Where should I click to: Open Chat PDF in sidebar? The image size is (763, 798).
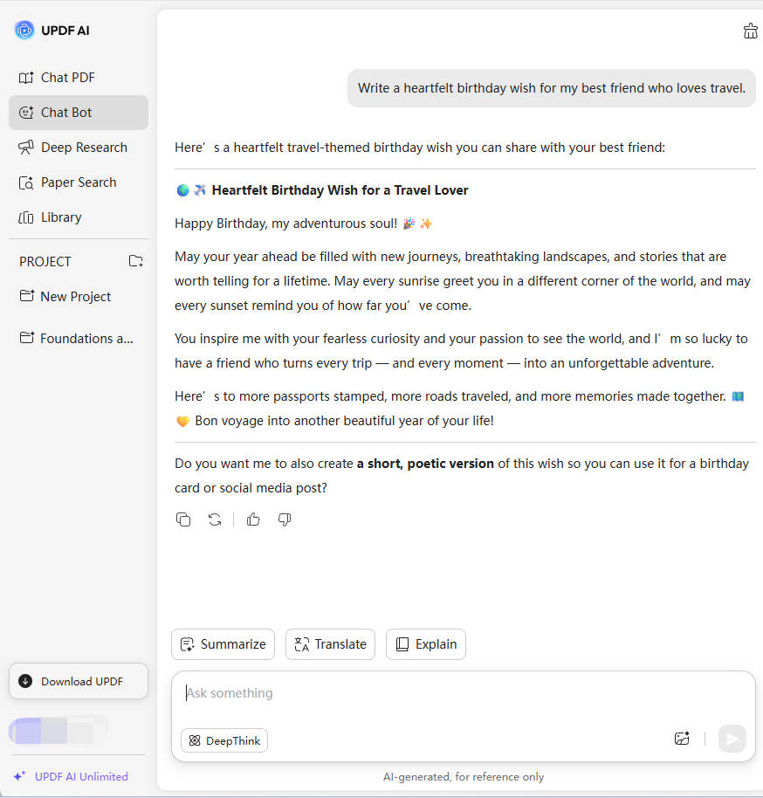point(67,78)
